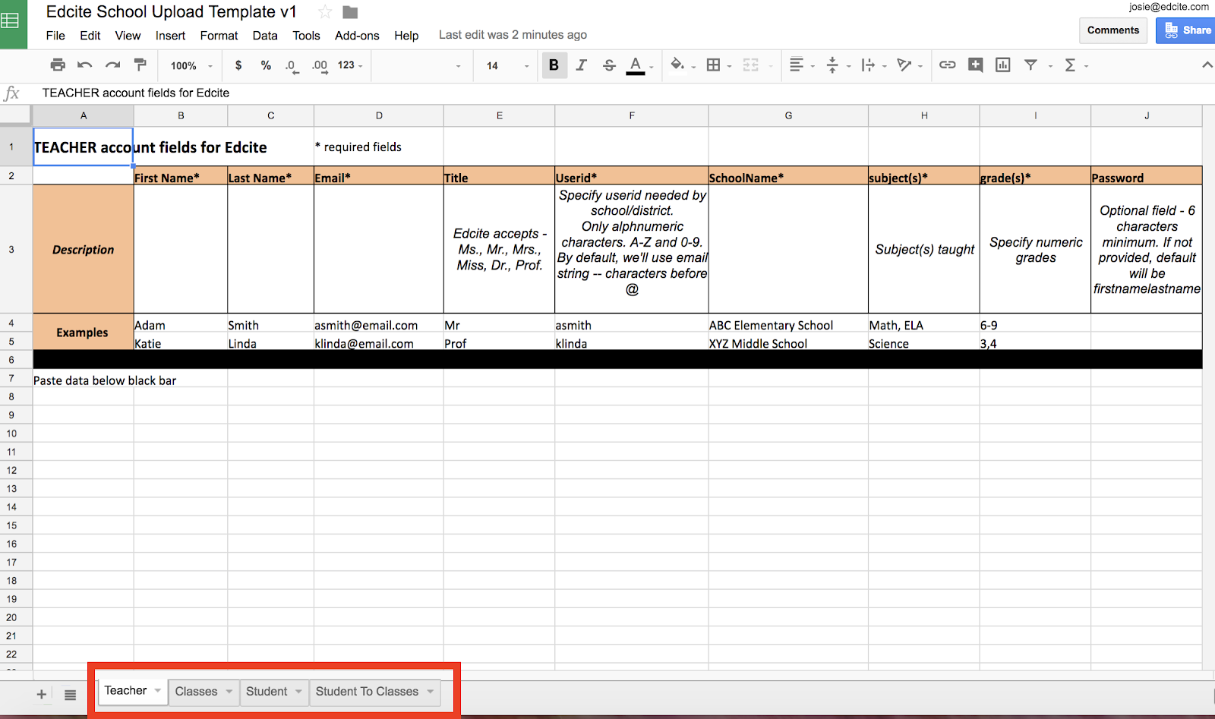Format as percent with the % icon

[266, 65]
